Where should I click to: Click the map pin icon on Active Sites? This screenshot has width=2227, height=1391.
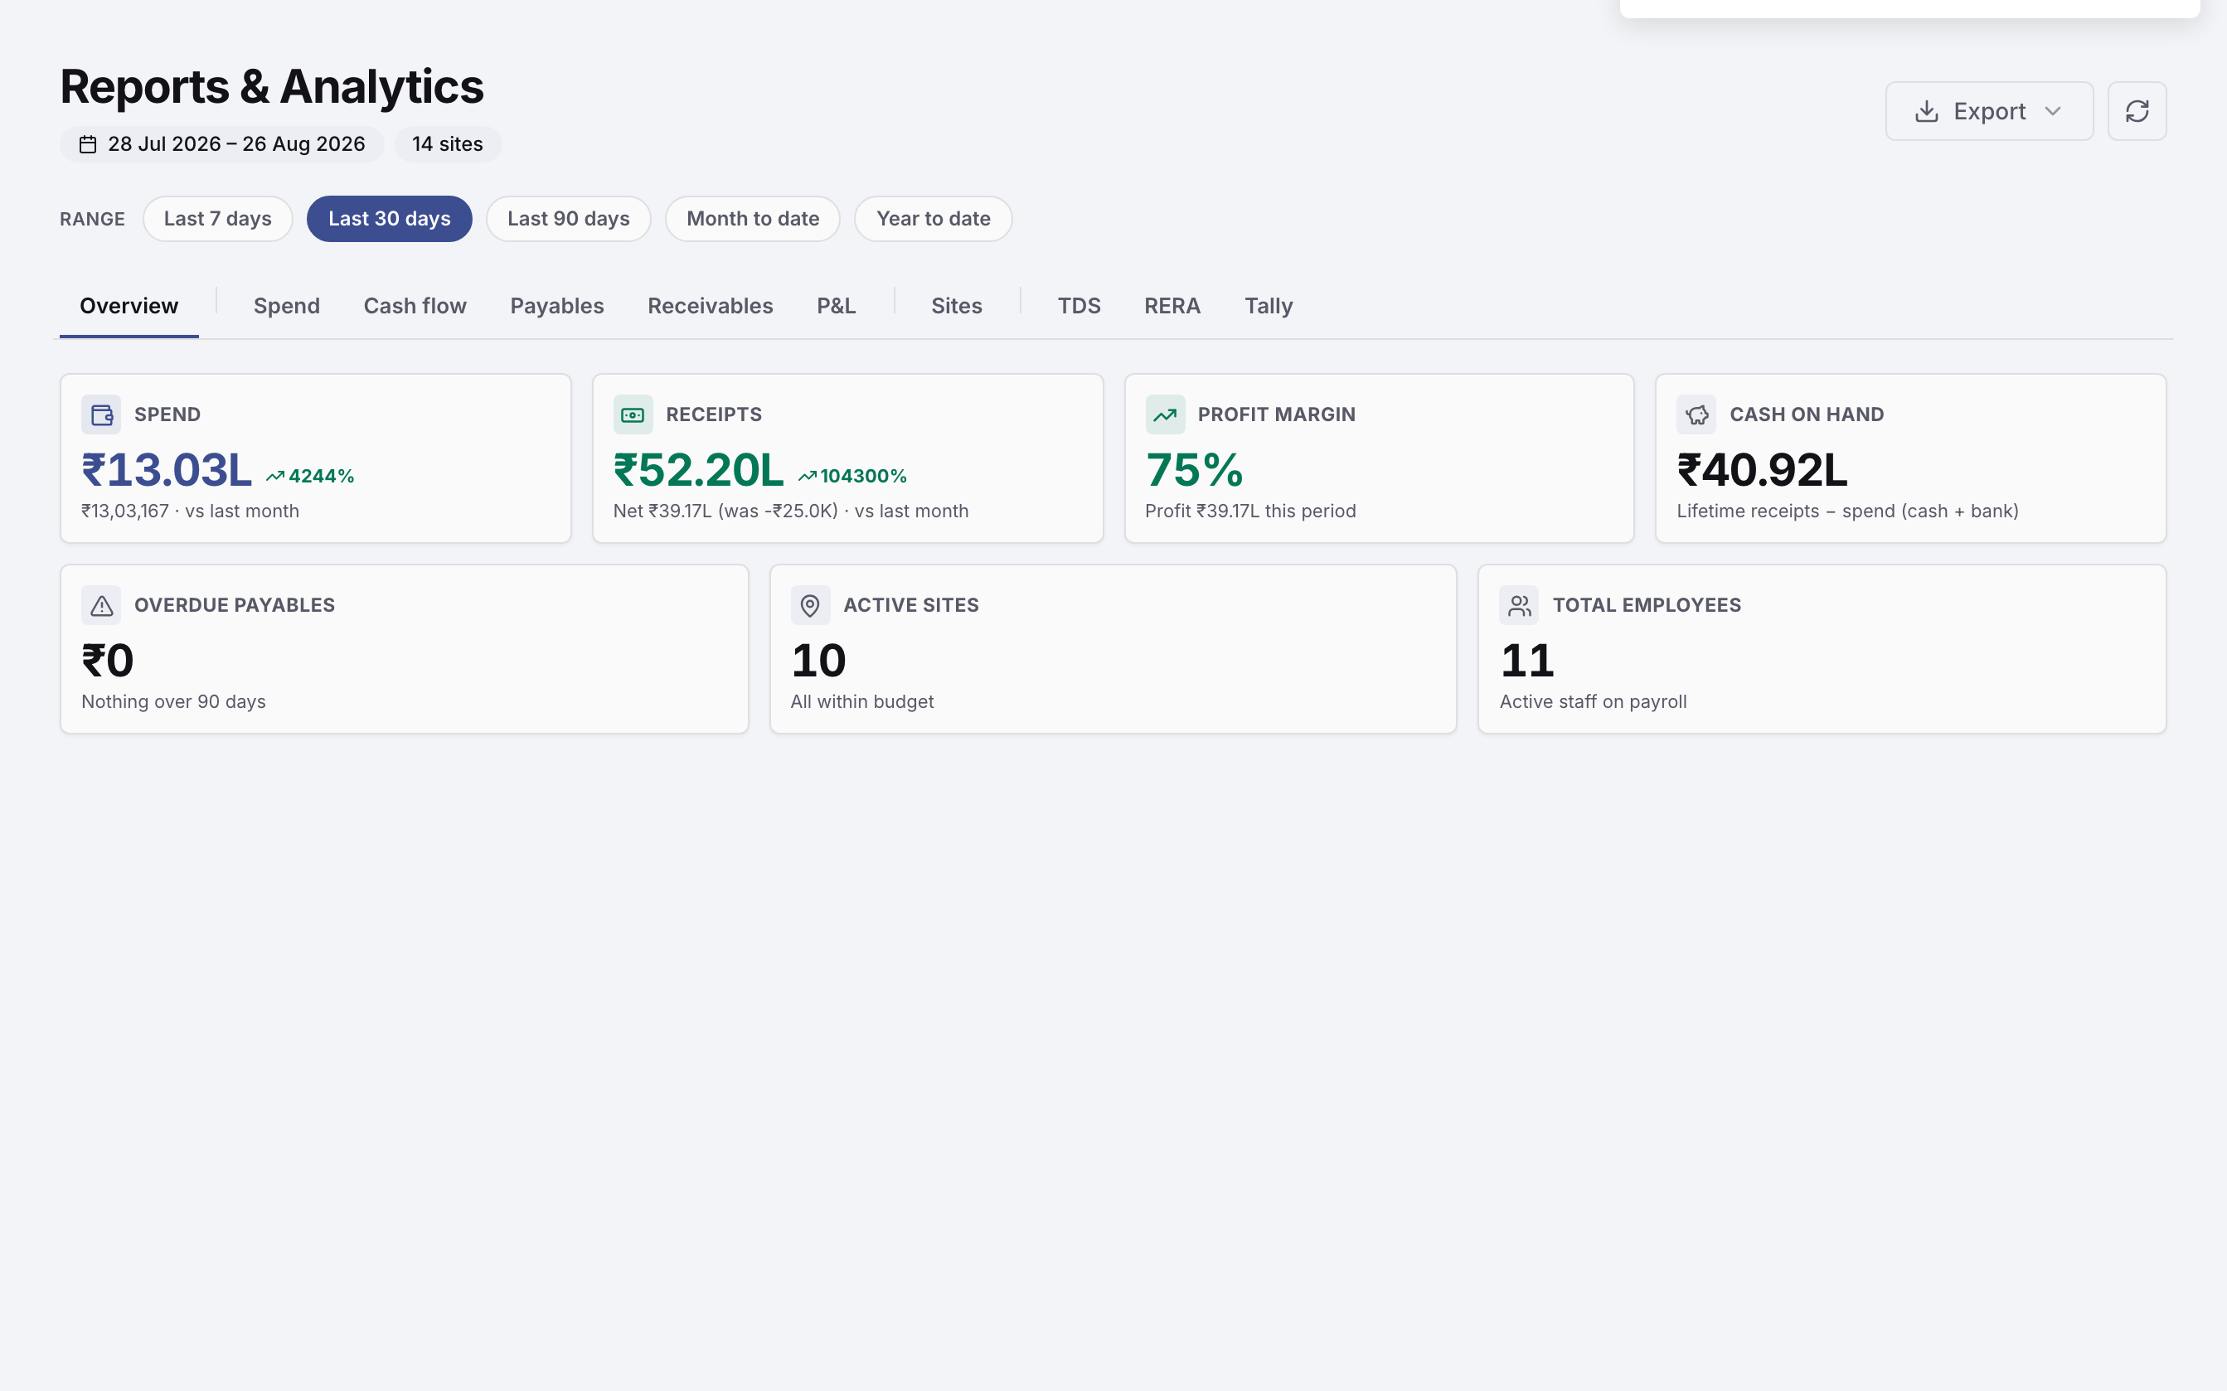coord(810,605)
